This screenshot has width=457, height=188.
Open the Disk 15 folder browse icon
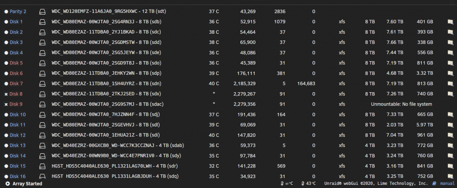tap(451, 166)
